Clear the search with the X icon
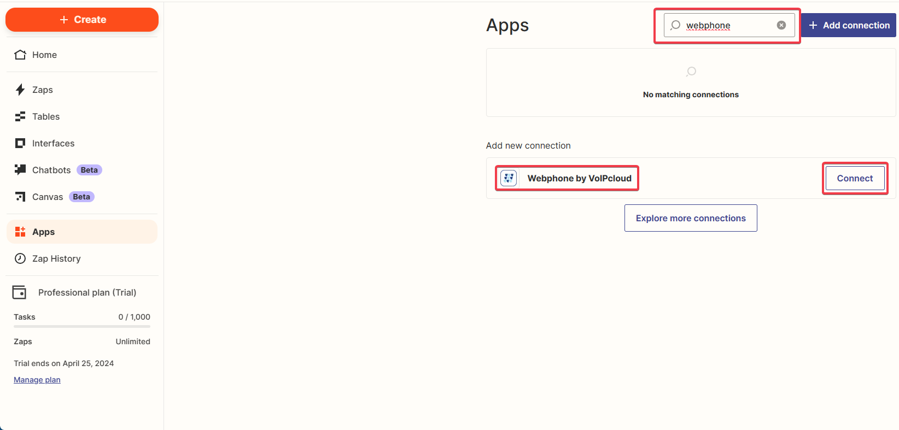Screen dimensions: 899x430 click(x=781, y=25)
